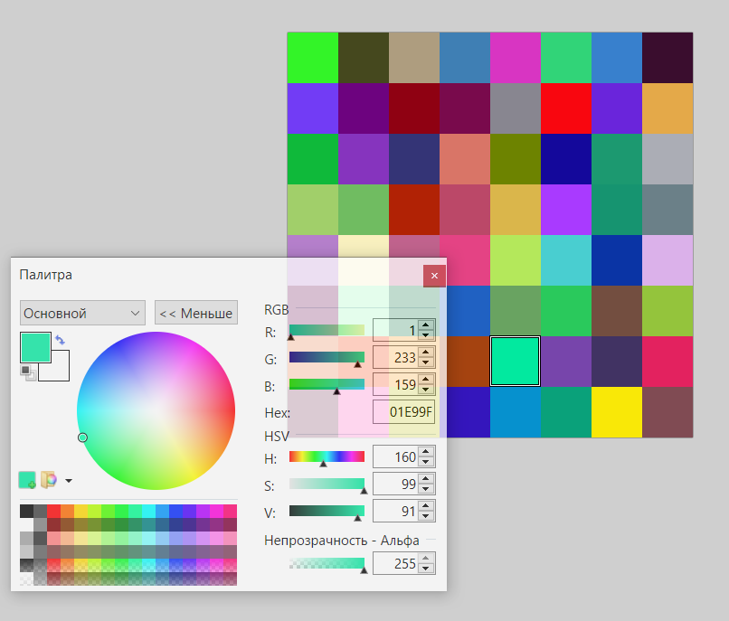This screenshot has width=729, height=621.
Task: Click the olive green square on canvas
Action: click(516, 159)
